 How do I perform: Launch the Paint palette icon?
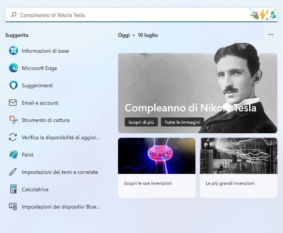point(14,155)
